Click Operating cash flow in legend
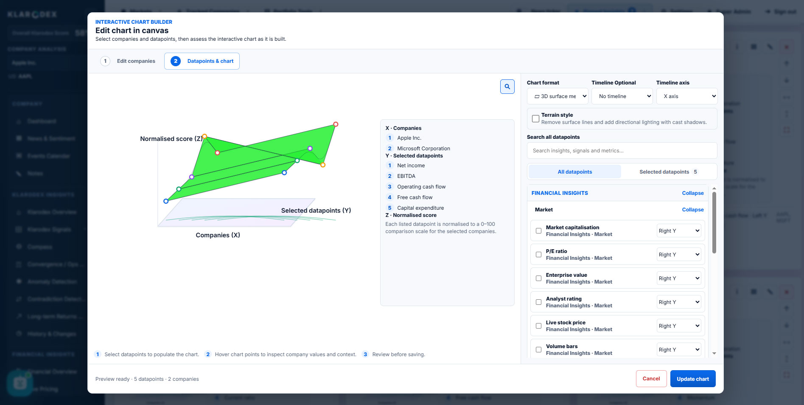 (x=421, y=187)
